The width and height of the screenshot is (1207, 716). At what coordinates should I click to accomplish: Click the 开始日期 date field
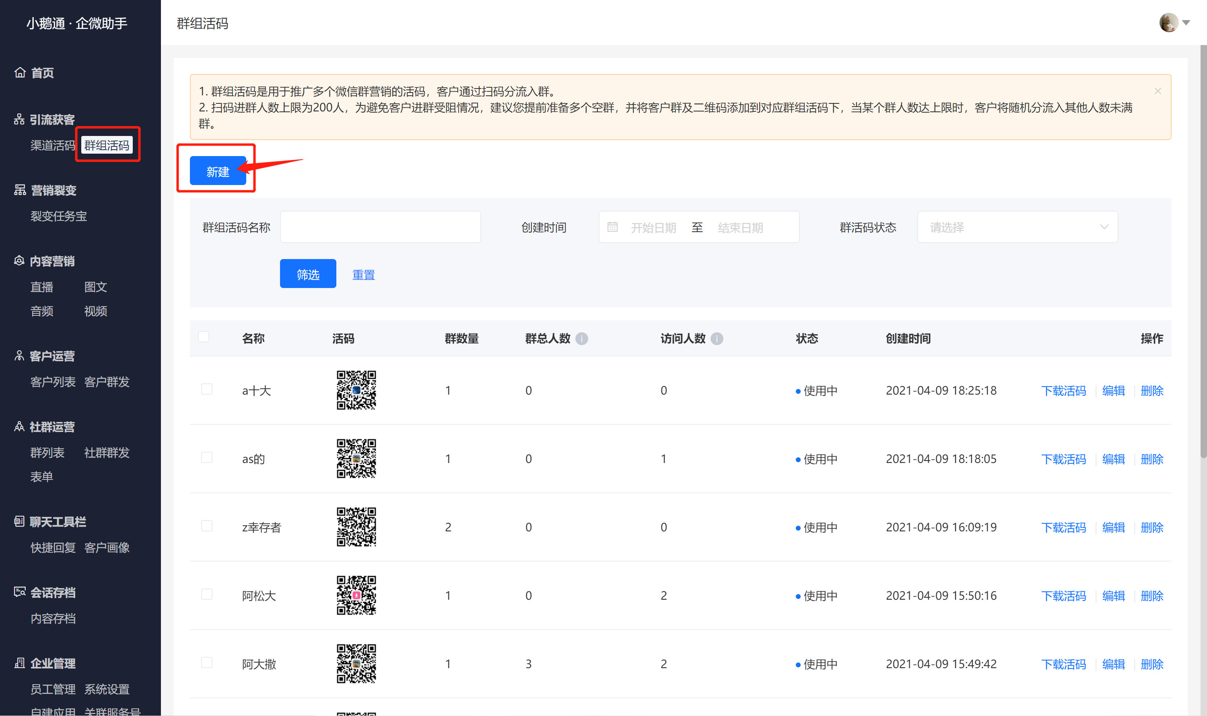coord(653,227)
